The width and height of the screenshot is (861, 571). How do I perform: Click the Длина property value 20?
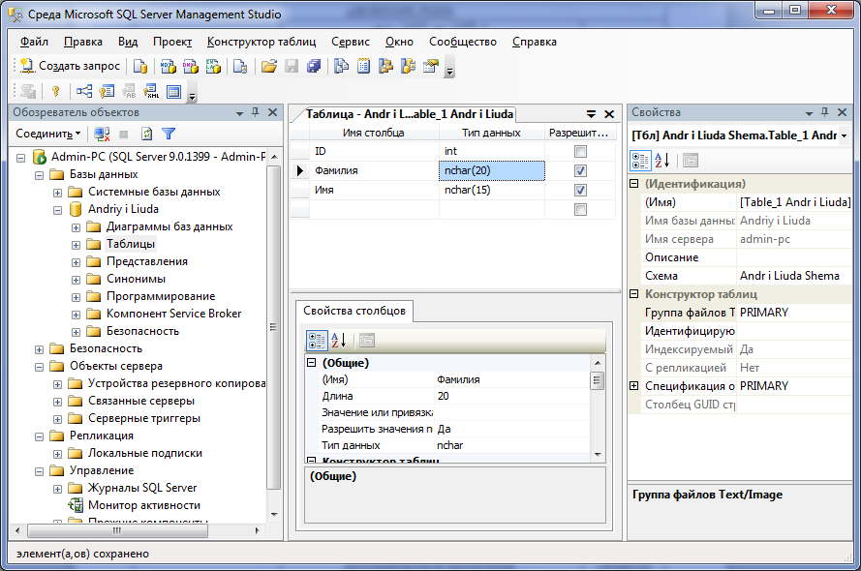(512, 396)
